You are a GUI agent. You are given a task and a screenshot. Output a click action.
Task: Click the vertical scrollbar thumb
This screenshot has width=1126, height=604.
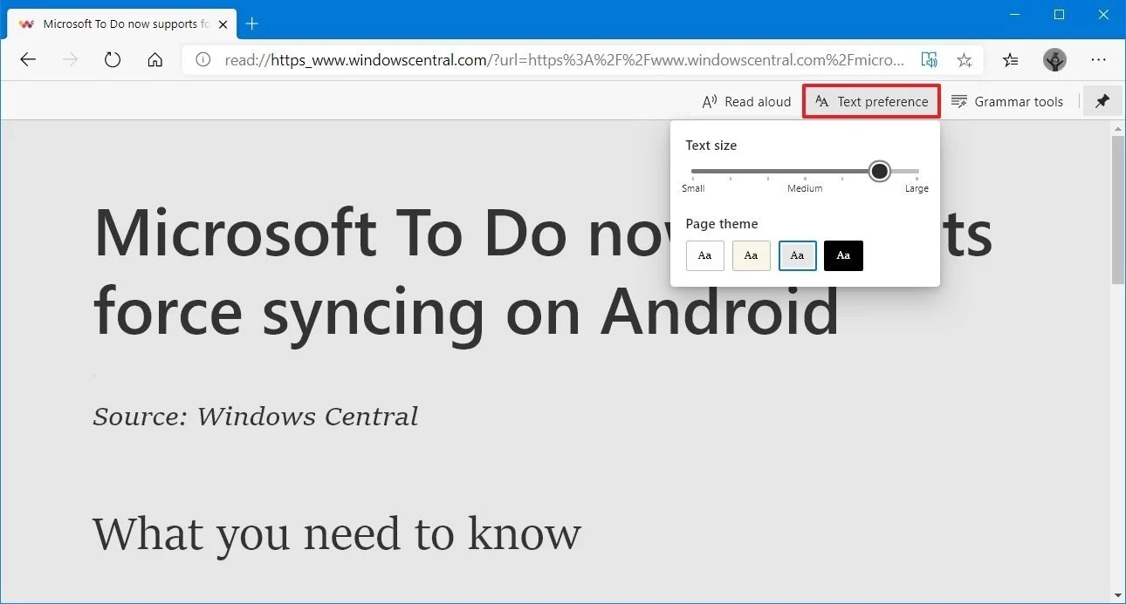pyautogui.click(x=1118, y=209)
